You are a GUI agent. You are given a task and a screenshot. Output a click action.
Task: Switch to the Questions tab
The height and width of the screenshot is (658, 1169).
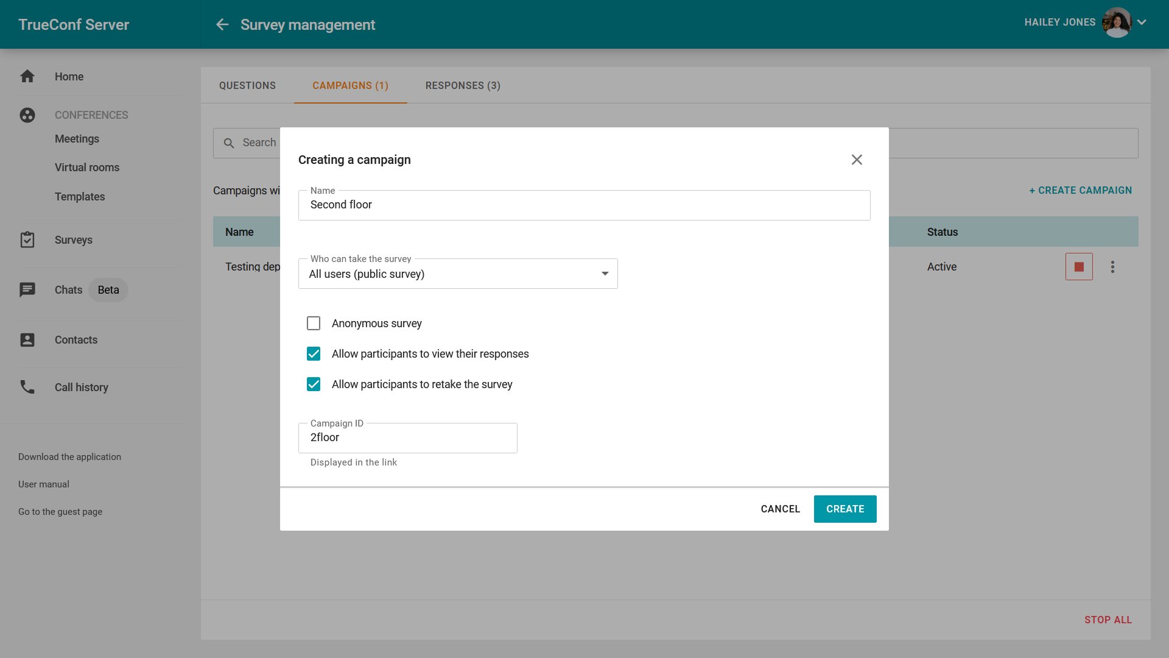pyautogui.click(x=247, y=85)
